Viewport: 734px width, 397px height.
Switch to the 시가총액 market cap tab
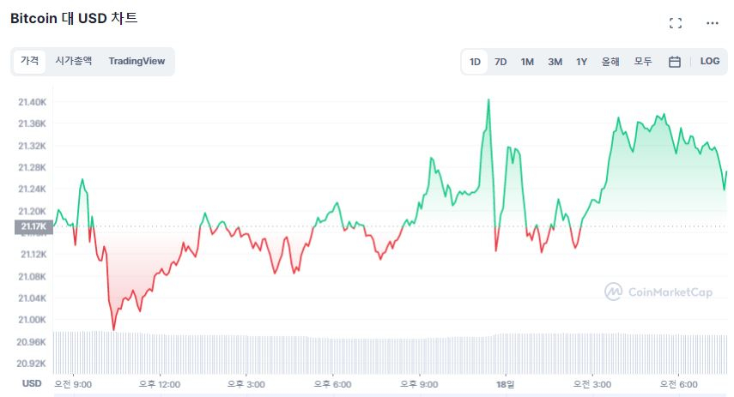point(74,62)
